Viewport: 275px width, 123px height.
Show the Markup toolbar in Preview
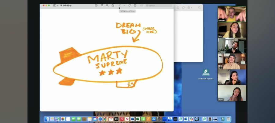(135, 5)
